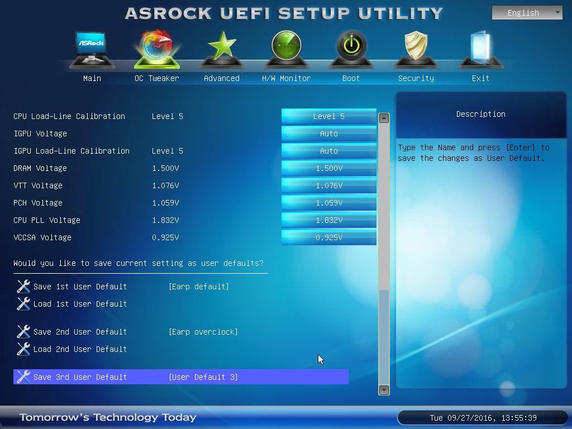Image resolution: width=572 pixels, height=429 pixels.
Task: Open IGPU Voltage Auto selector
Action: tap(328, 134)
